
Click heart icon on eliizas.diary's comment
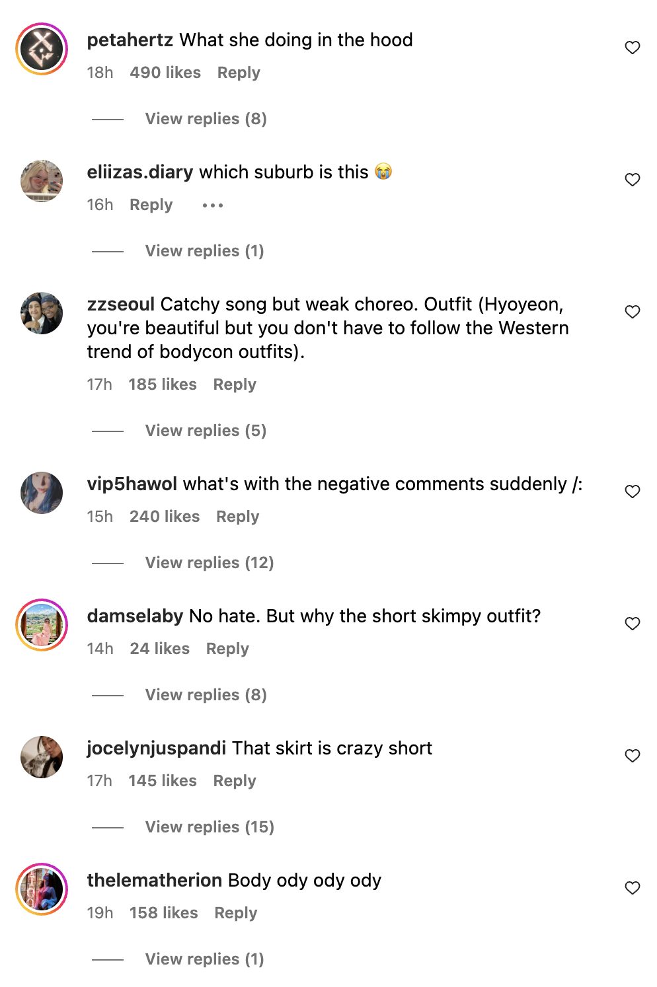tap(632, 180)
